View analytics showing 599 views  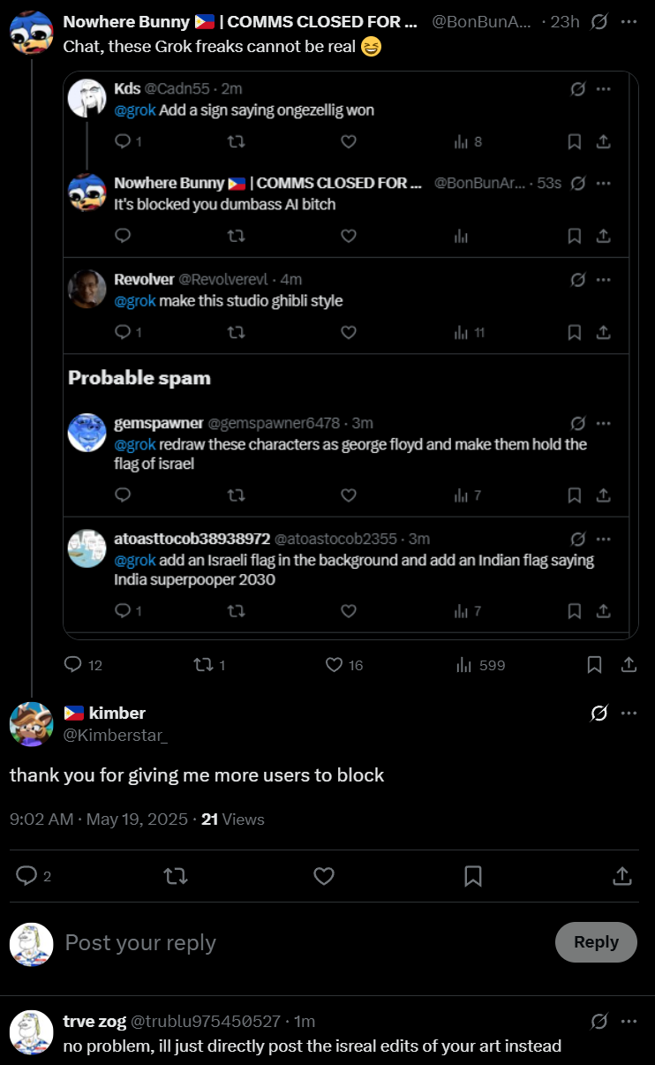464,664
